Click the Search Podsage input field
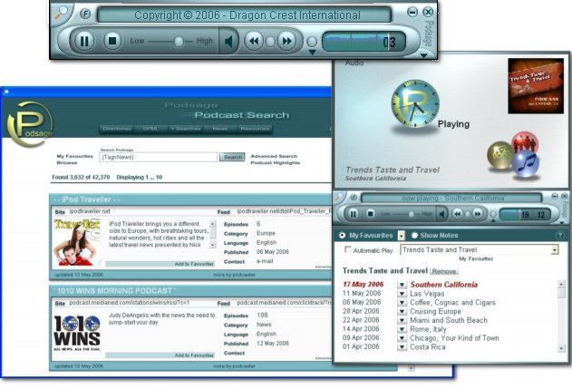Screen dimensions: 572x389 158,157
